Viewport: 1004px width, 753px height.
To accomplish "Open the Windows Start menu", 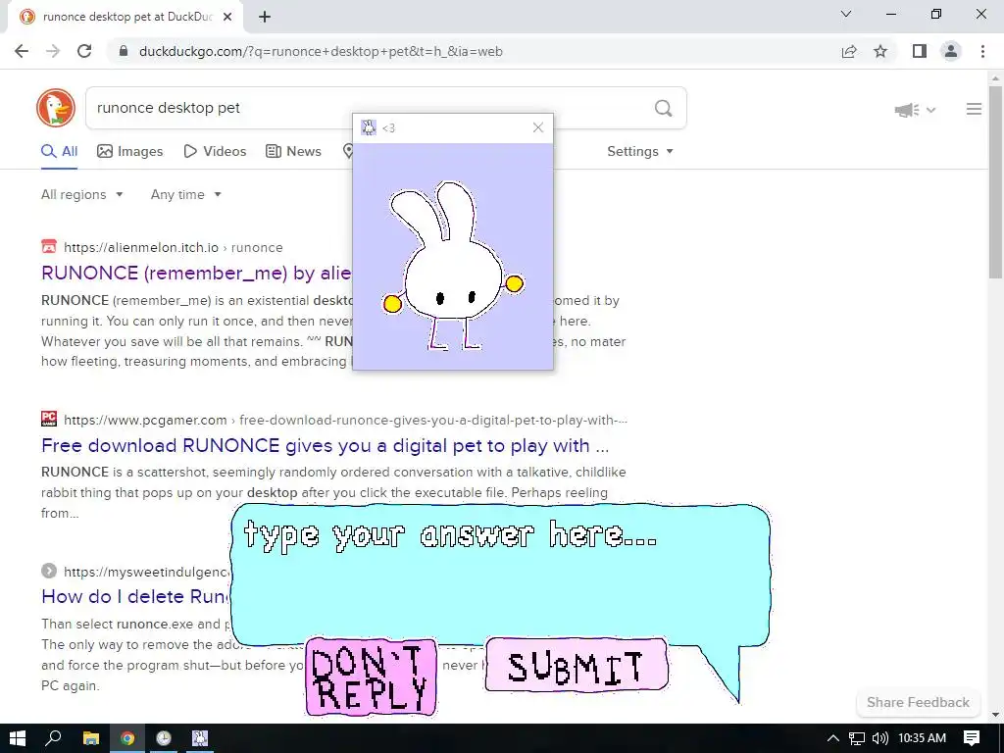I will click(x=18, y=738).
